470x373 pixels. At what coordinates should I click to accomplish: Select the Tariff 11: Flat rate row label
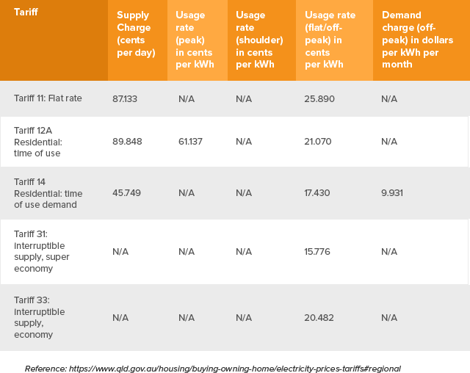click(x=48, y=98)
